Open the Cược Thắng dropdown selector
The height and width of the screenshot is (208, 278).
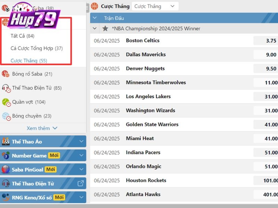coord(155,6)
